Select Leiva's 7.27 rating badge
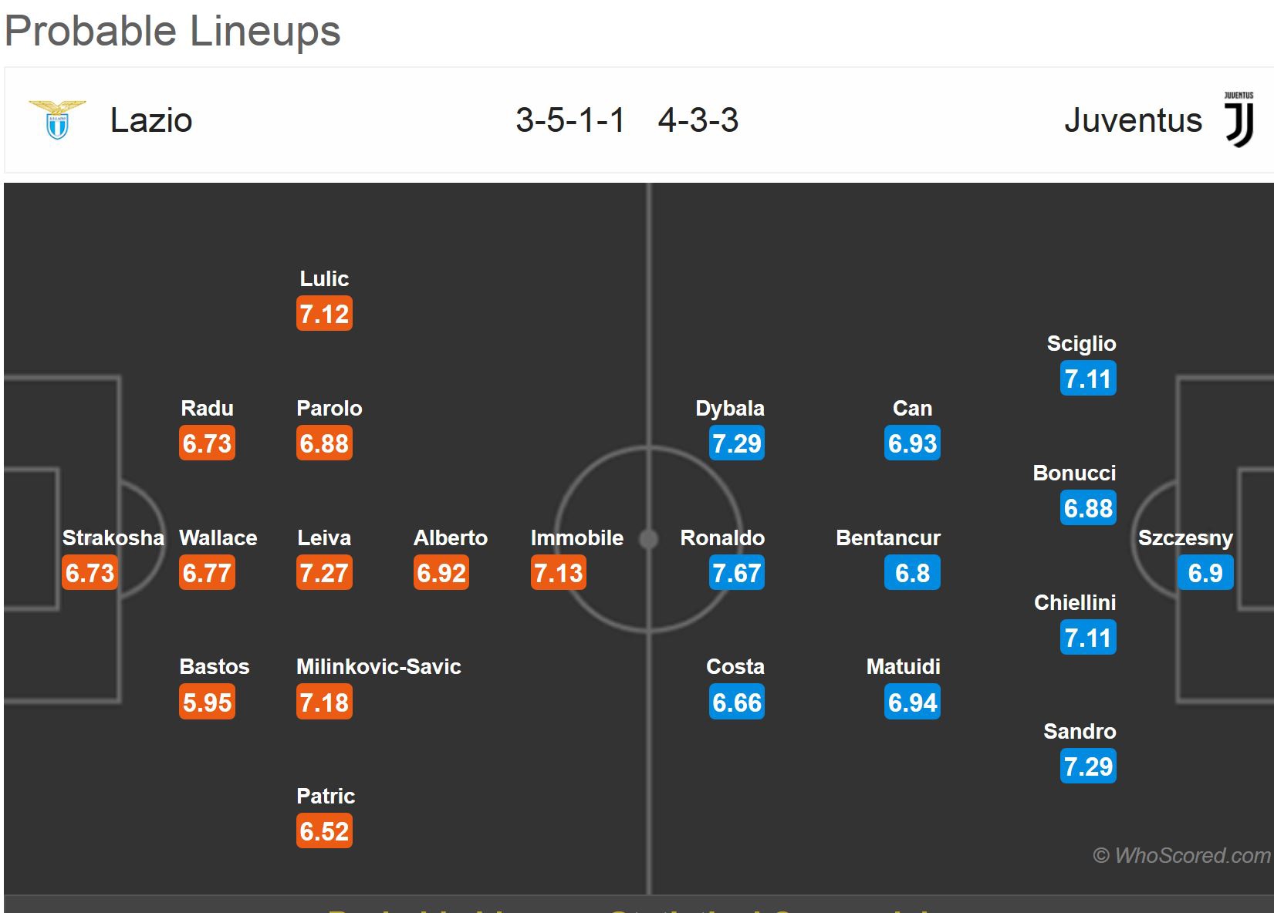Image resolution: width=1274 pixels, height=913 pixels. coord(324,573)
